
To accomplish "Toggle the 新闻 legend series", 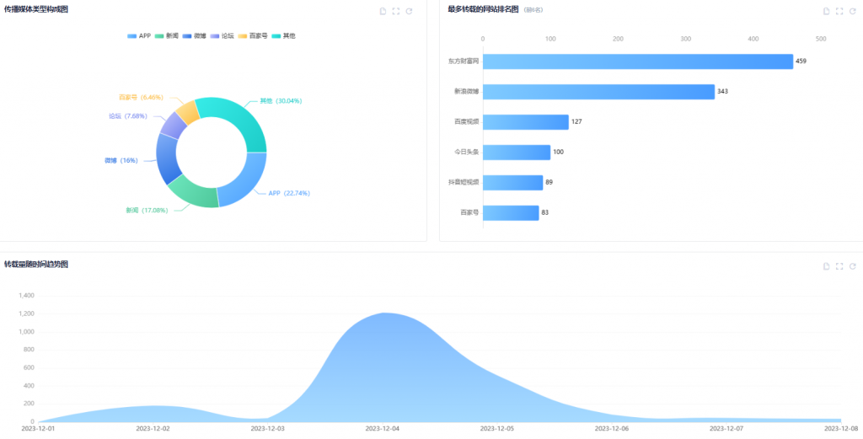I will click(166, 36).
